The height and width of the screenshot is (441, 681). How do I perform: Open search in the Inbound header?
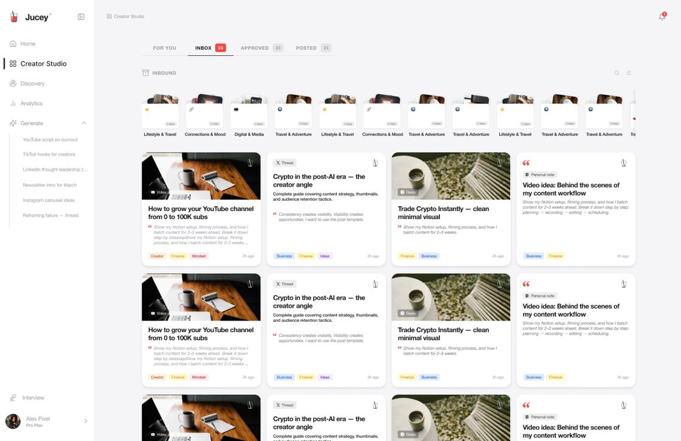(x=617, y=73)
